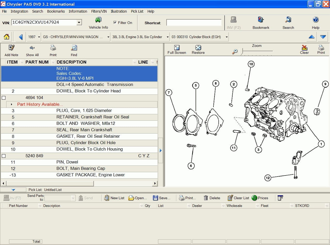The height and width of the screenshot is (245, 330).
Task: Click callout number 7 in illustration
Action: click(169, 92)
